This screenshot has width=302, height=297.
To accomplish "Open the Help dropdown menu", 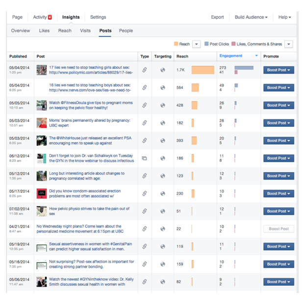I will [x=284, y=17].
